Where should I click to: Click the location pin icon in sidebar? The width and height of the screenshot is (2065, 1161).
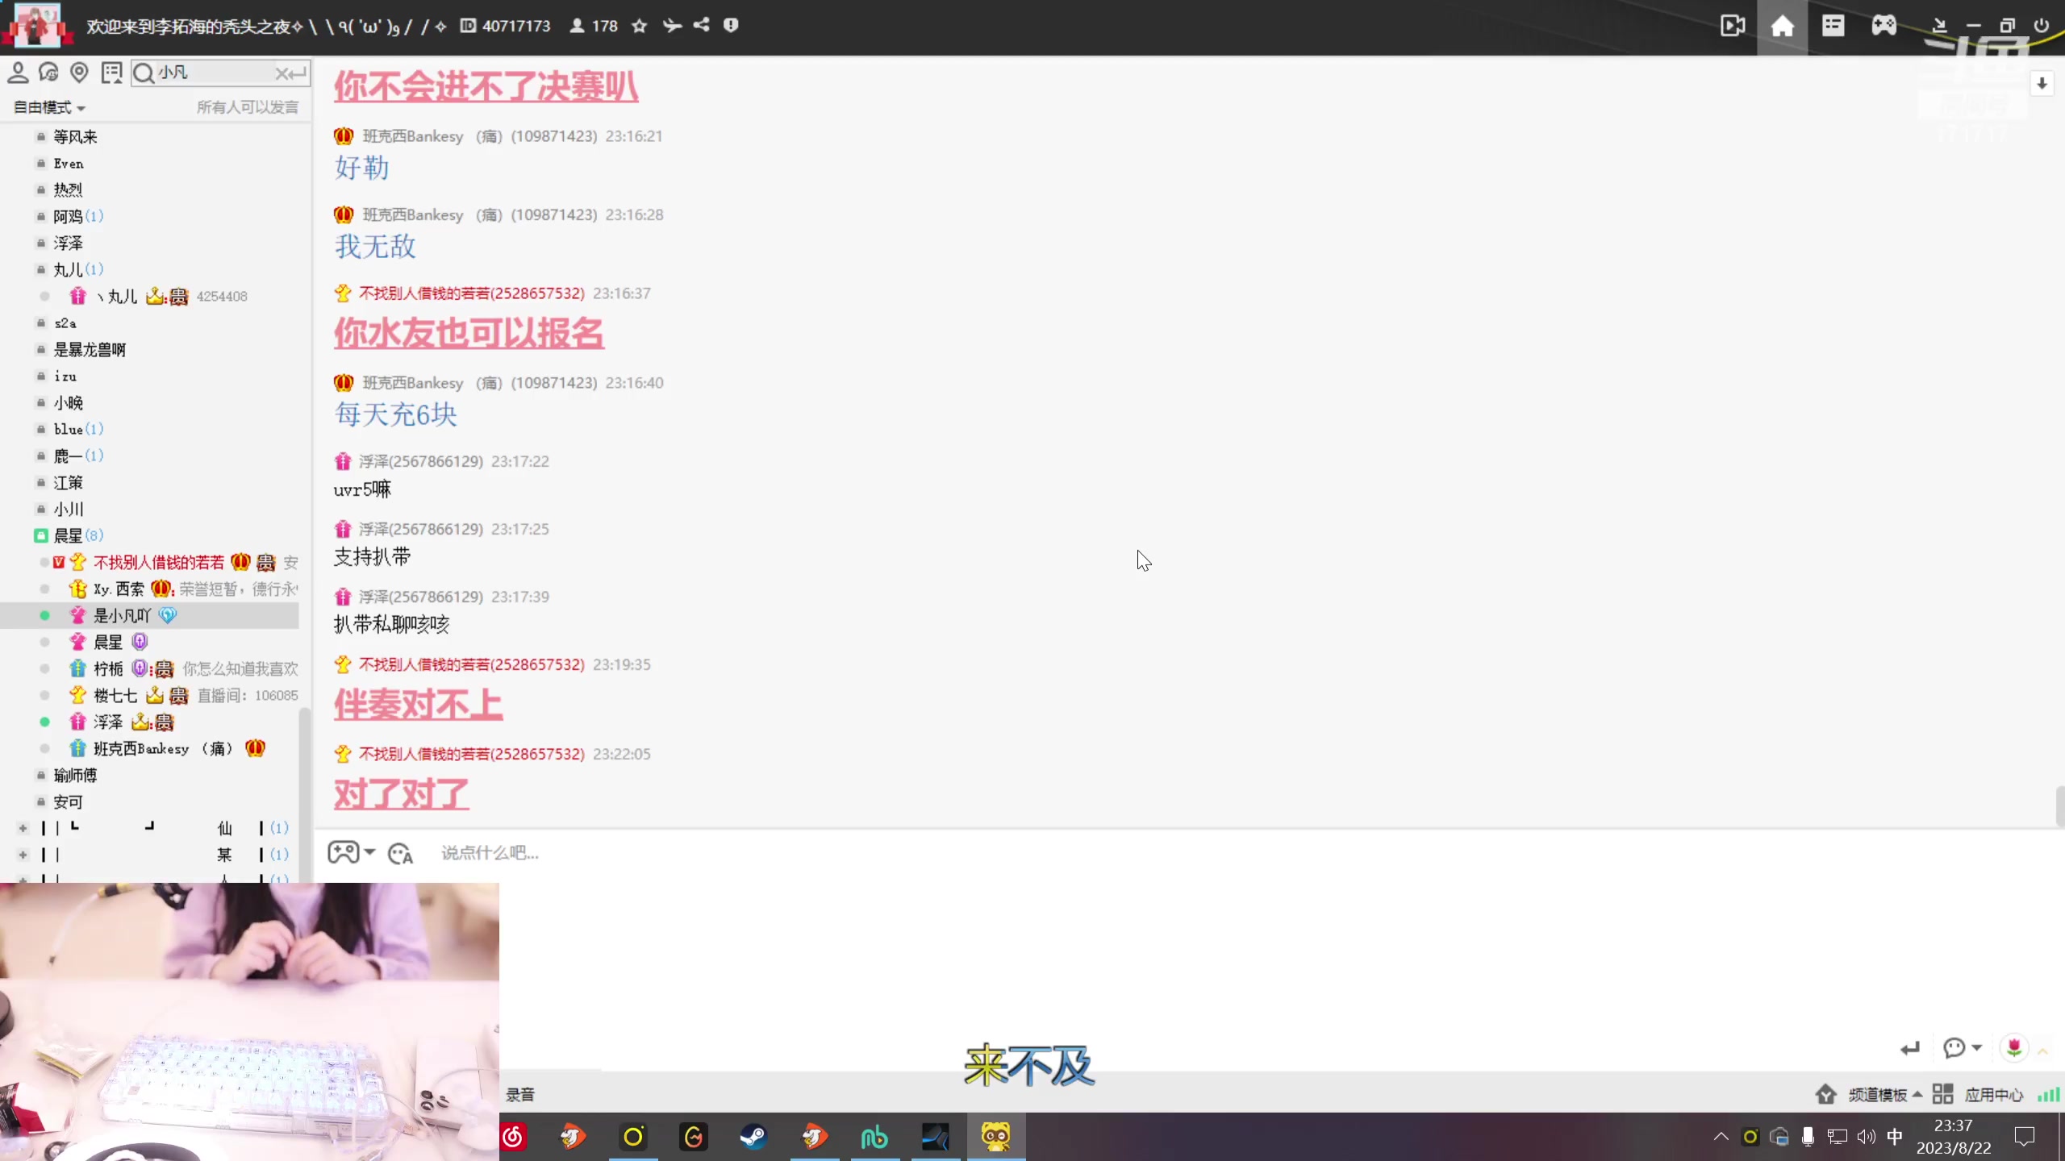tap(80, 72)
